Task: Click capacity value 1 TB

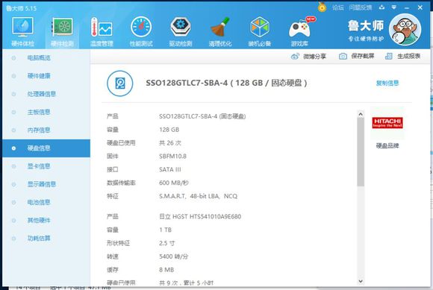Action: point(165,230)
